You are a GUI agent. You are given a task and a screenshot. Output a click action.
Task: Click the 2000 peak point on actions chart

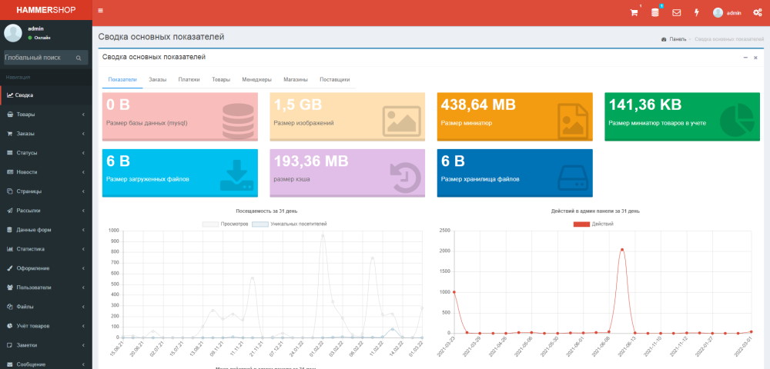621,249
